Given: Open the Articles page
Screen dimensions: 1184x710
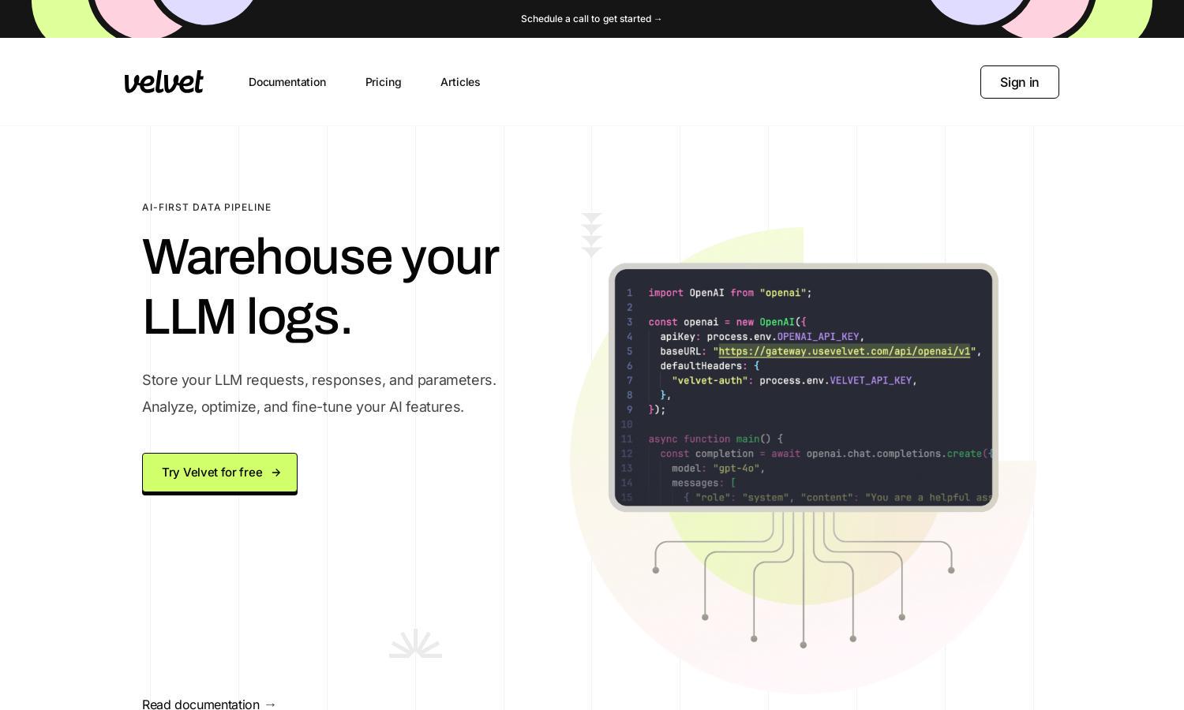Looking at the screenshot, I should pos(460,82).
